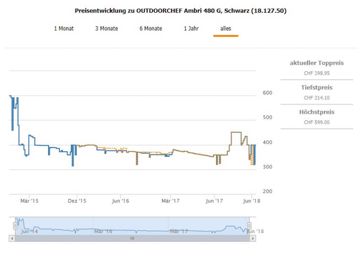Click the 400 y-axis label
This screenshot has height=264, width=359.
pyautogui.click(x=267, y=142)
